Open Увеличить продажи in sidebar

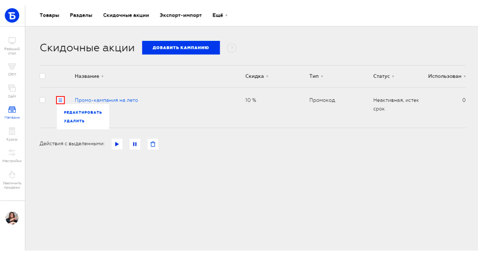pos(12,180)
